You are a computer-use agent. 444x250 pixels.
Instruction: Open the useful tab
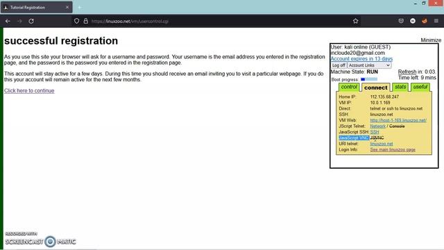coord(420,87)
